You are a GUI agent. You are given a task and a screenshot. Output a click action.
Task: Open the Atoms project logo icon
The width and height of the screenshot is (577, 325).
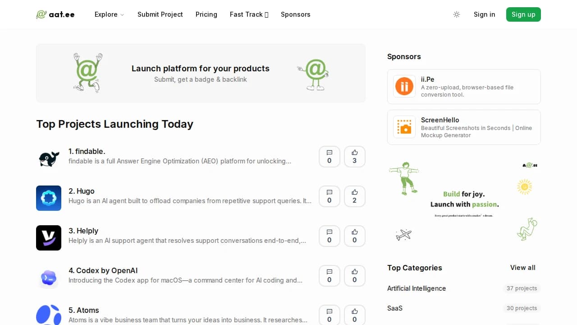tap(49, 315)
